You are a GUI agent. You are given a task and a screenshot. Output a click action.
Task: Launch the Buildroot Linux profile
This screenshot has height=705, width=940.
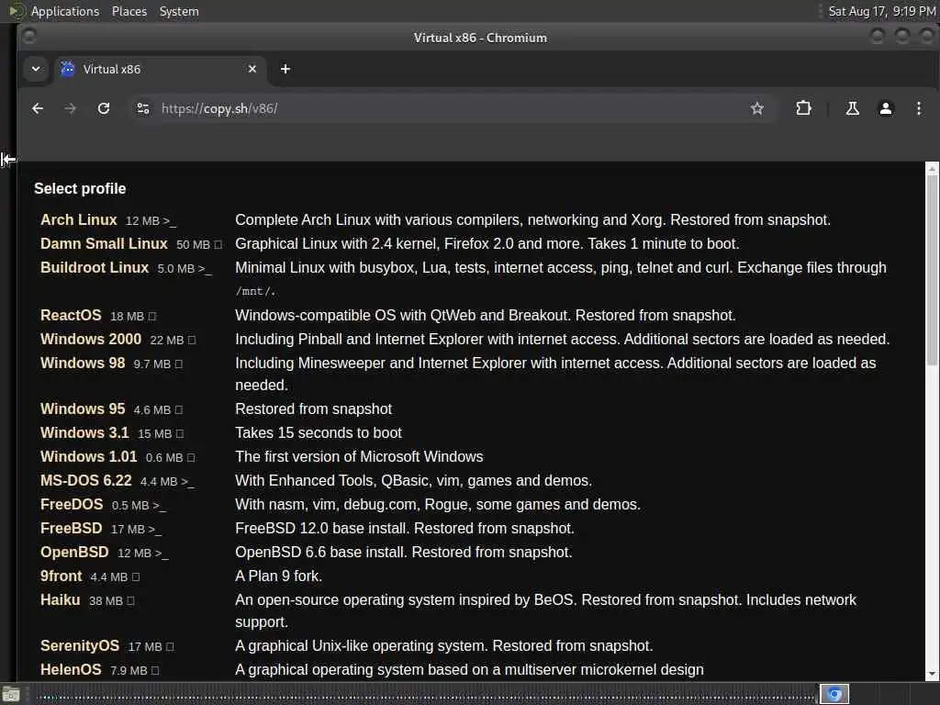click(95, 268)
